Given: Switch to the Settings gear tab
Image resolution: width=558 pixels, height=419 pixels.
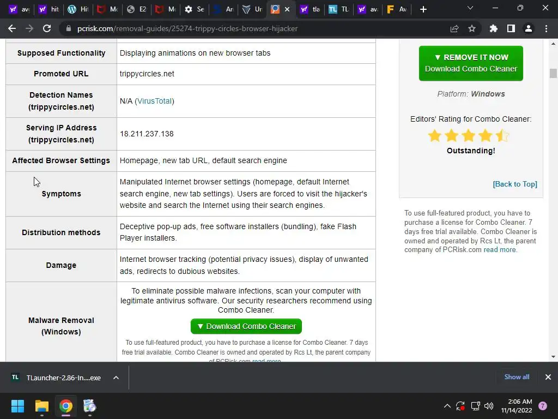Looking at the screenshot, I should tap(195, 9).
